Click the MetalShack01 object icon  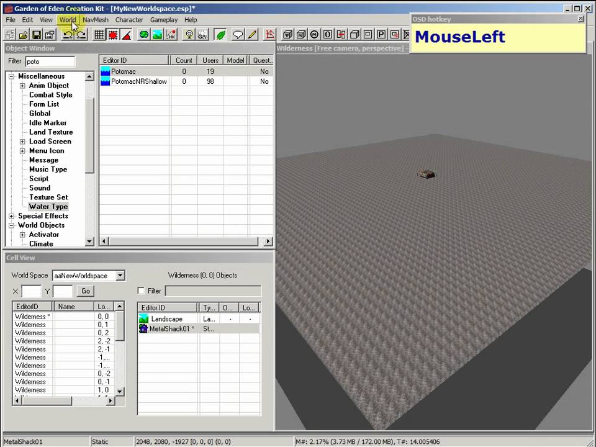point(143,328)
